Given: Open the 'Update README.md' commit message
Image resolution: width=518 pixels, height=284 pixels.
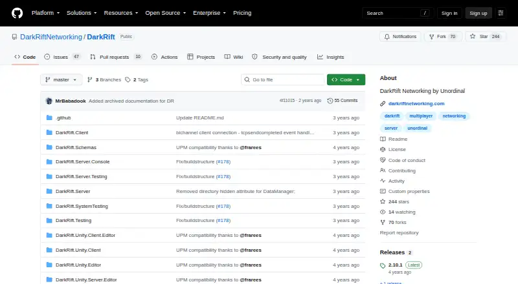Looking at the screenshot, I should [200, 117].
